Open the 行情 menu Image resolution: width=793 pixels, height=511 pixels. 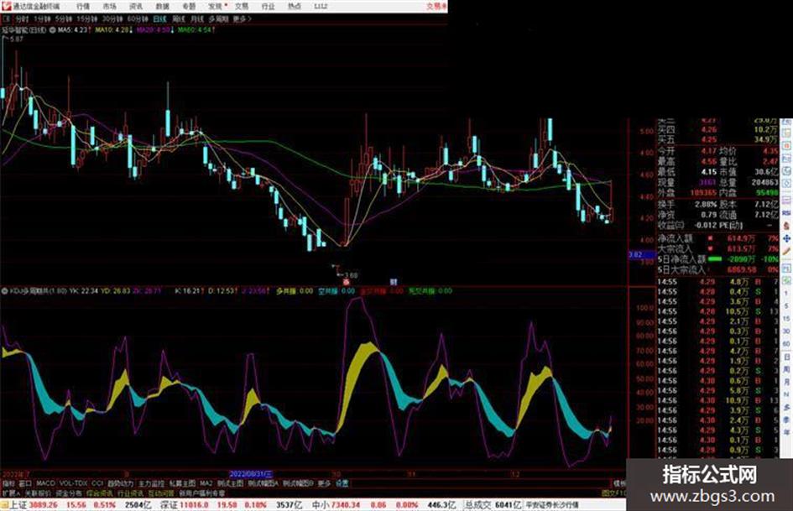pos(83,7)
